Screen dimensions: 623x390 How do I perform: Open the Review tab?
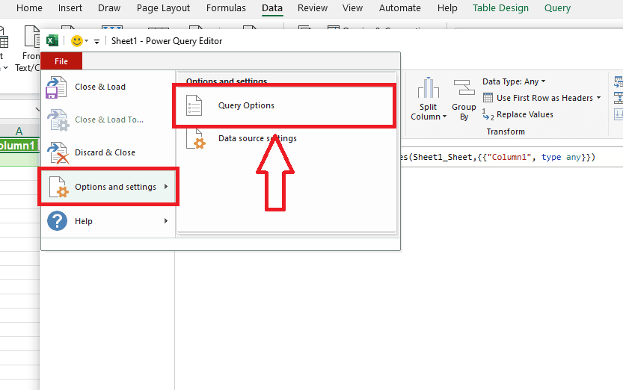point(313,8)
